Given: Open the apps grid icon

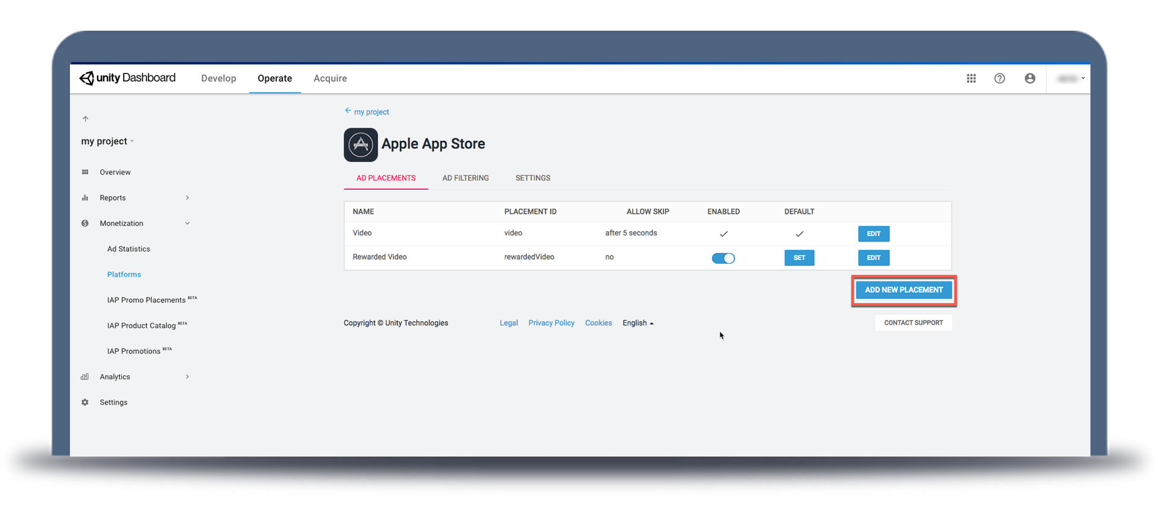Looking at the screenshot, I should 971,78.
